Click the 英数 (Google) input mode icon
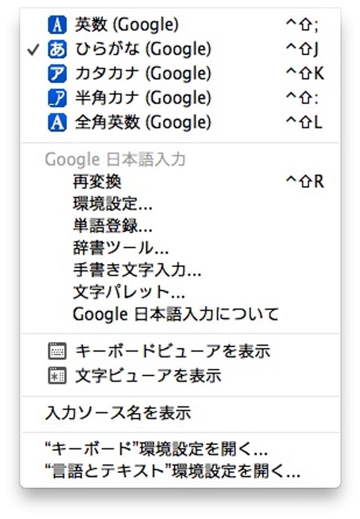This screenshot has width=360, height=519. coord(57,25)
